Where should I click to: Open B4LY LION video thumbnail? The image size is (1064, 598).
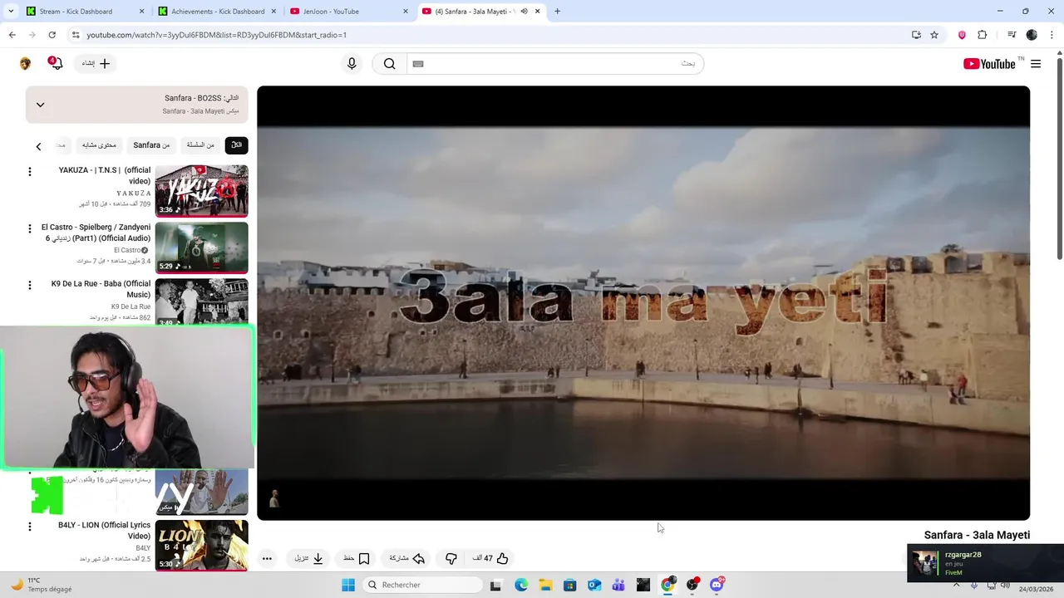coord(201,545)
